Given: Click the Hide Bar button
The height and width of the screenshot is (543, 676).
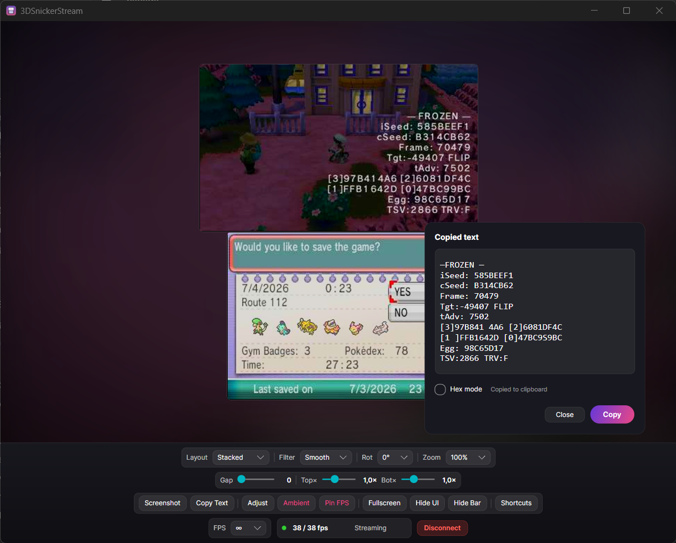Looking at the screenshot, I should click(x=467, y=503).
